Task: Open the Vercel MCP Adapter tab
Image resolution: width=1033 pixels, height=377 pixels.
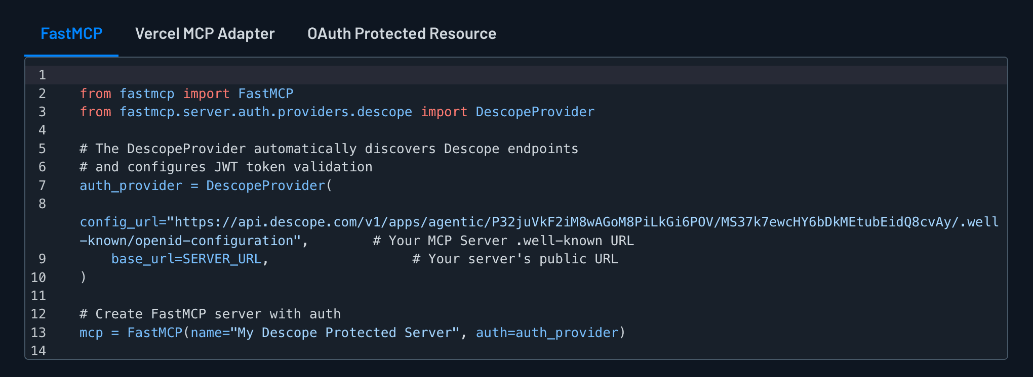Action: coord(205,33)
